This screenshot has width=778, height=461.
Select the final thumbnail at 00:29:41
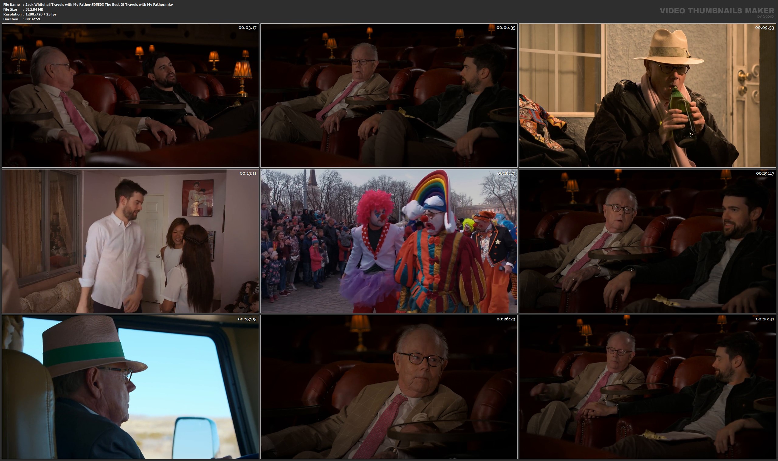pos(647,387)
